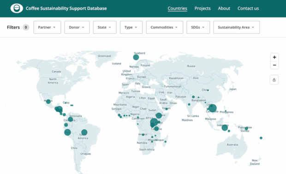Expand the Sustainability Area dropdown
Screen dimensions: 286x174
tap(236, 27)
